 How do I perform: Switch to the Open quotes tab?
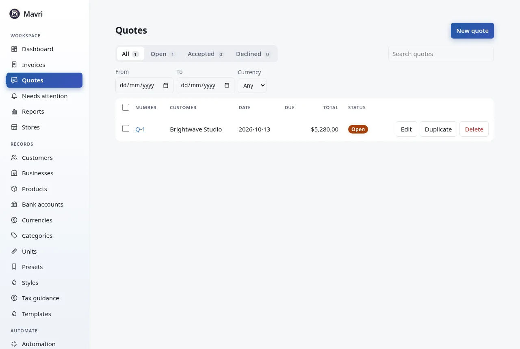tap(162, 54)
